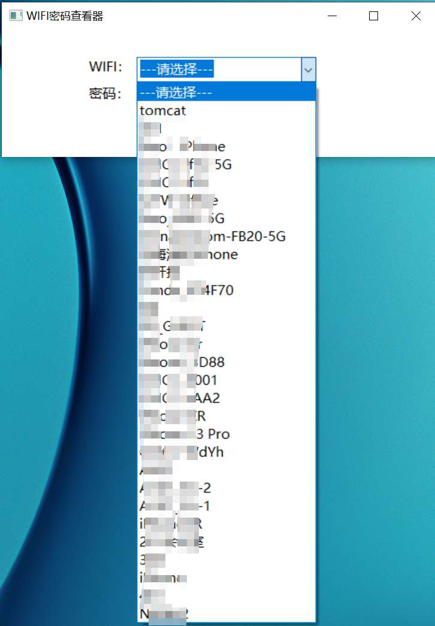
Task: Close the WIFI密码查看器 window
Action: pos(416,16)
